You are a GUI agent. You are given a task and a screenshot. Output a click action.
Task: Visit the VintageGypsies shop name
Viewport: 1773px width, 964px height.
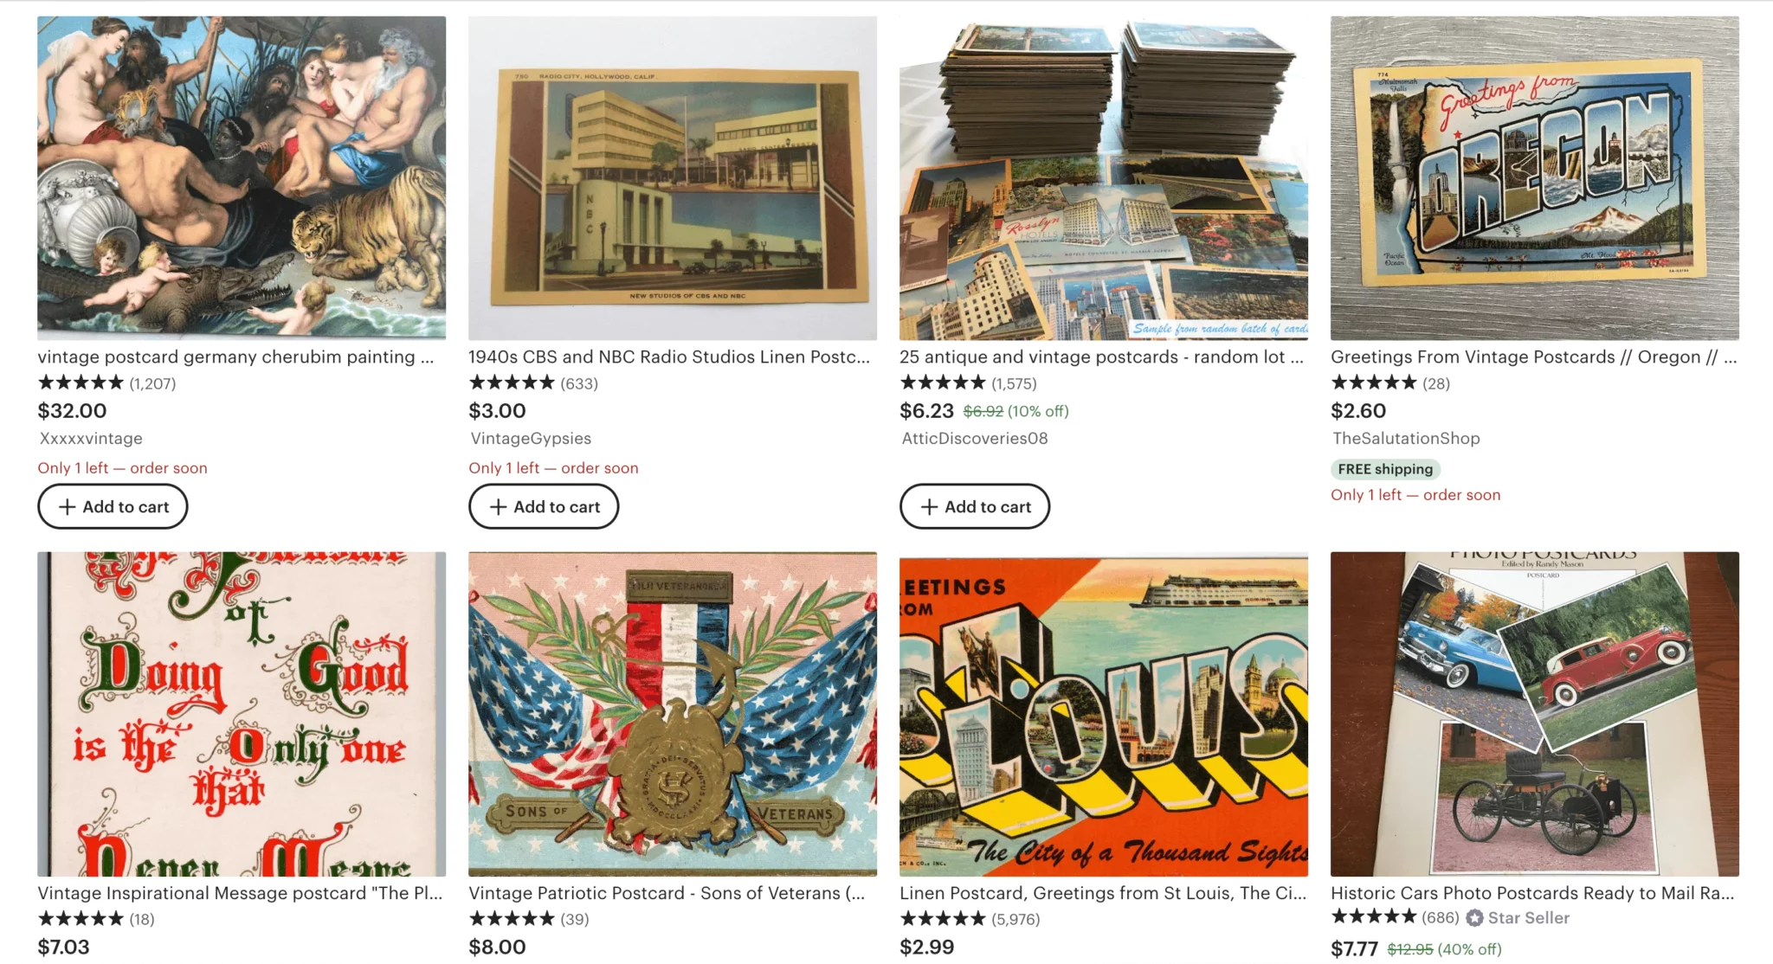531,439
